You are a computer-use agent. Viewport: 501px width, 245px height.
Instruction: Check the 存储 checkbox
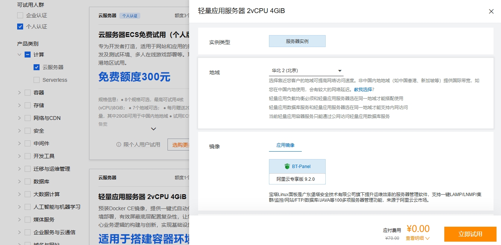28,105
